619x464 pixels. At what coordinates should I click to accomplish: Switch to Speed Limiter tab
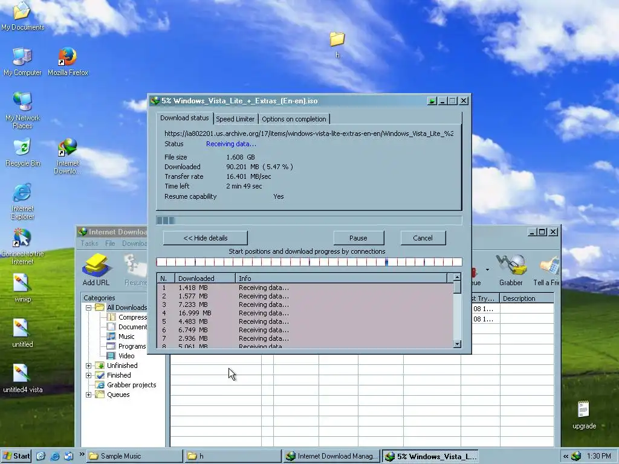pyautogui.click(x=235, y=119)
